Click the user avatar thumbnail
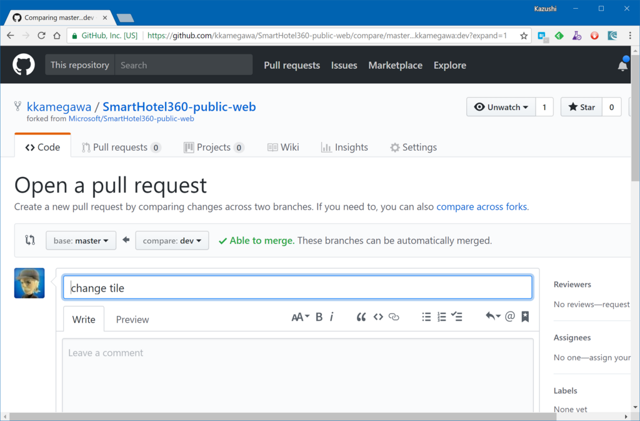This screenshot has height=421, width=640. tap(29, 283)
